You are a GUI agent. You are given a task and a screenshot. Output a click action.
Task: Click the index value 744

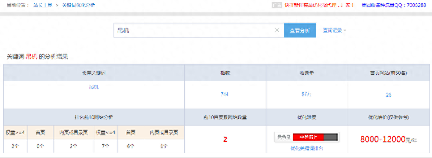tap(225, 95)
